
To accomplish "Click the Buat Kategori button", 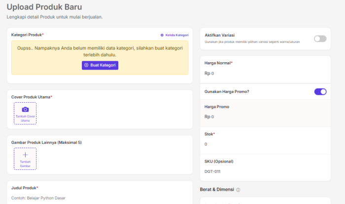I will [100, 65].
